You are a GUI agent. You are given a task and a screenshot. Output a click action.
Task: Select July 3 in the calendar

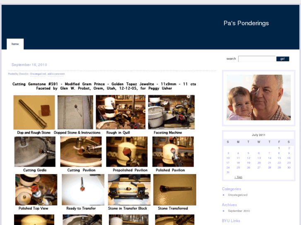[228, 153]
